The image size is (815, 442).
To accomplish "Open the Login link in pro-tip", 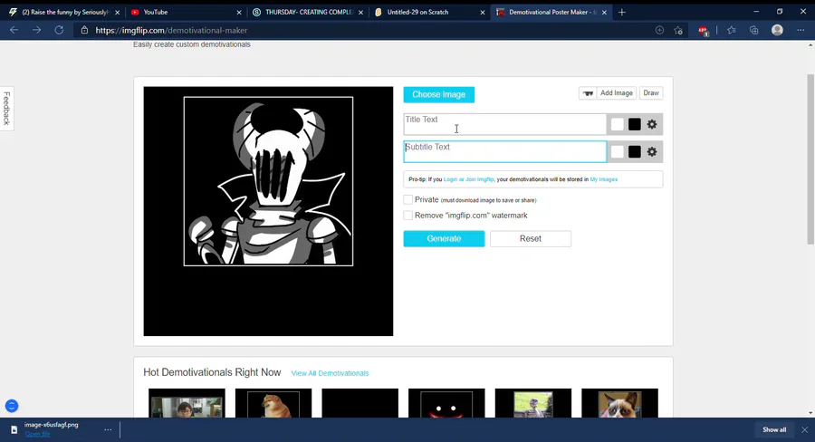I will pos(451,179).
